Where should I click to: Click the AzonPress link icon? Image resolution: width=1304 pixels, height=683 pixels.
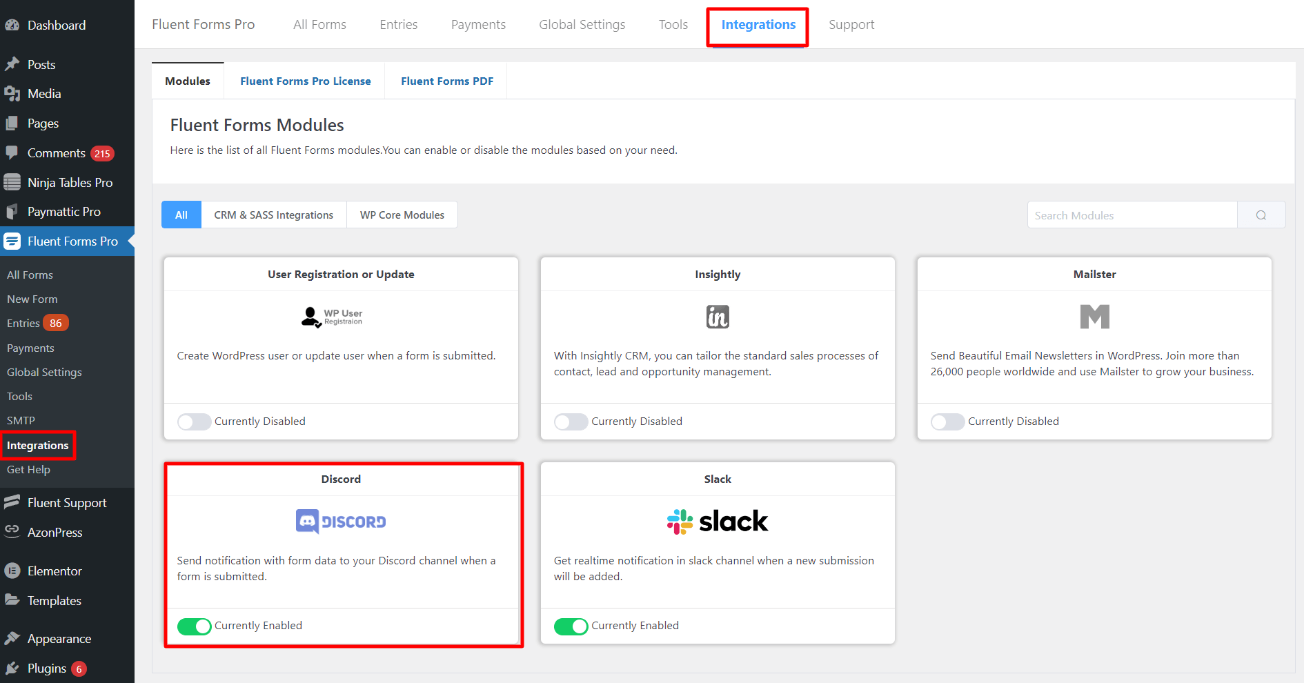coord(12,531)
